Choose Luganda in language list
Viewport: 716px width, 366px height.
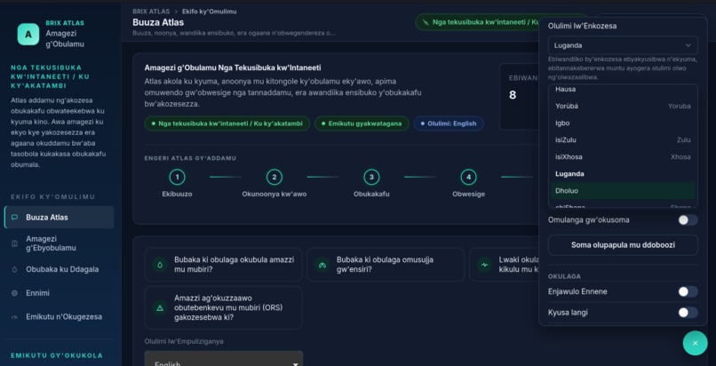pos(623,173)
